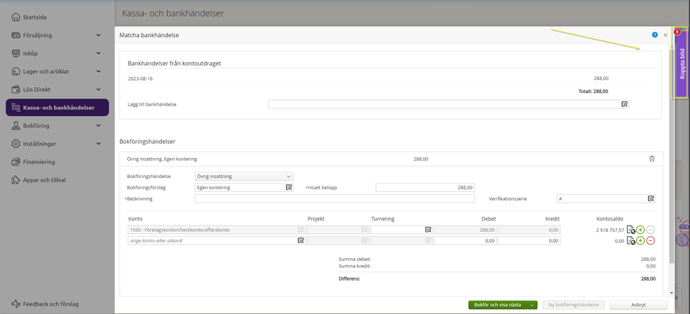Click into the Beskrivning text field
The width and height of the screenshot is (690, 314).
pyautogui.click(x=334, y=199)
